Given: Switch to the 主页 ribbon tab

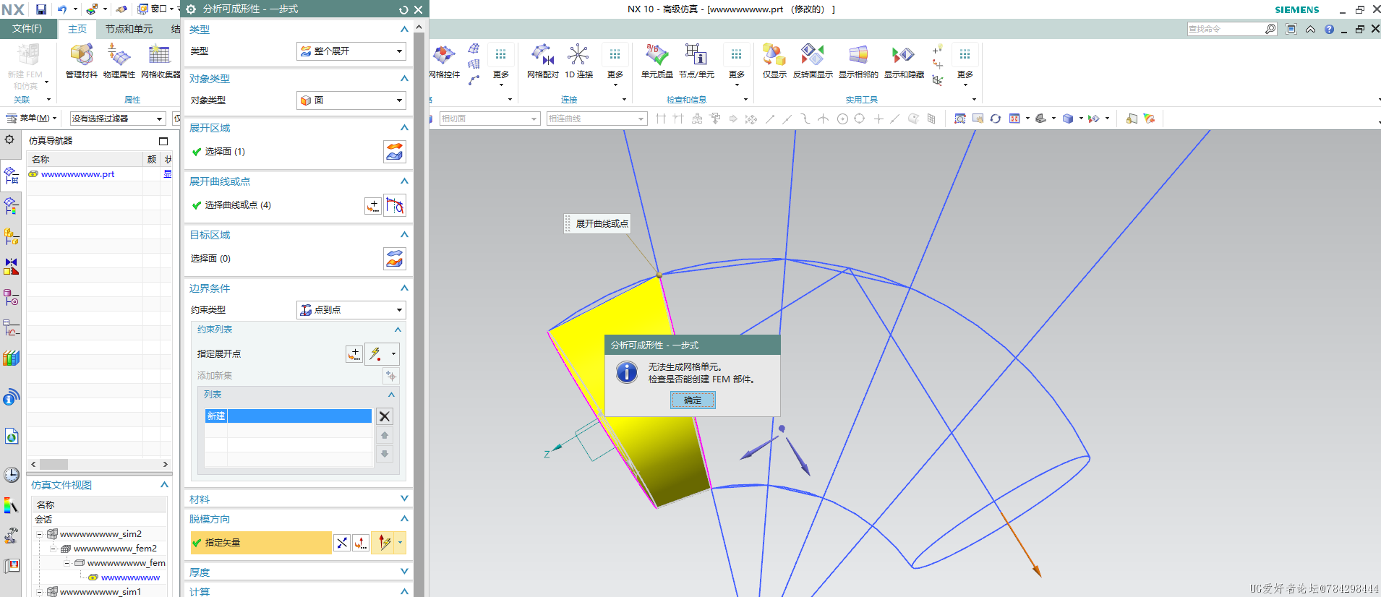Looking at the screenshot, I should 77,29.
